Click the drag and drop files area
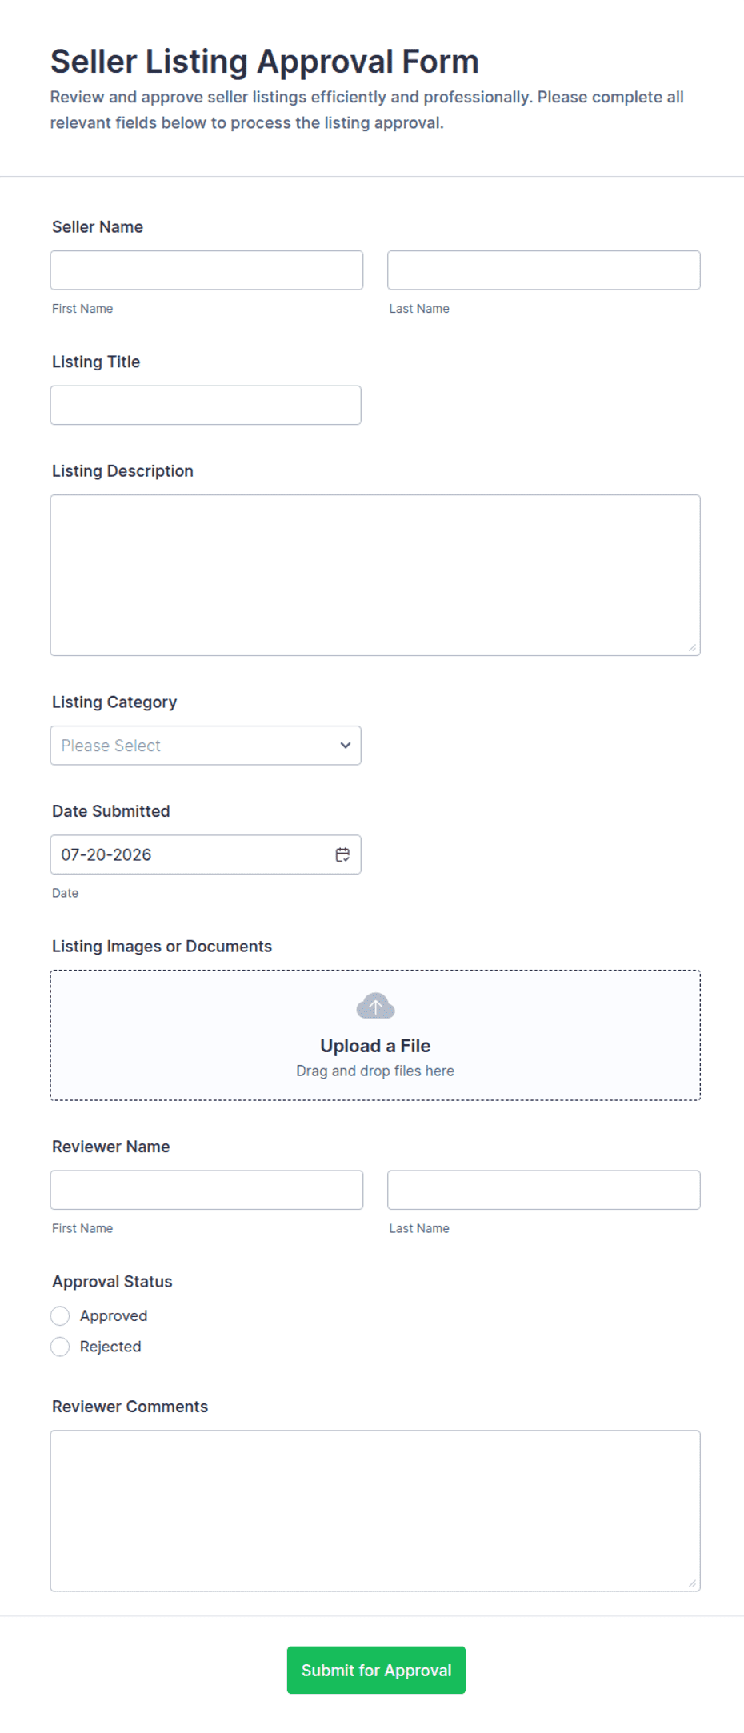 (x=375, y=1035)
